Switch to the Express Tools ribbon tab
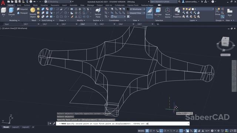The image size is (237, 133). point(133,5)
